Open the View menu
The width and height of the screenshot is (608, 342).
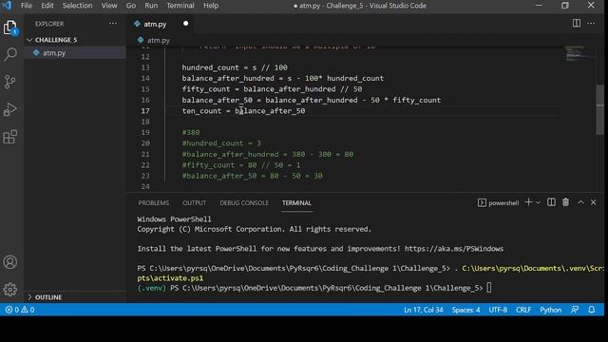click(109, 6)
